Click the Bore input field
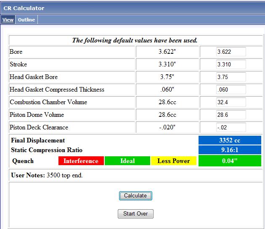 pyautogui.click(x=231, y=52)
